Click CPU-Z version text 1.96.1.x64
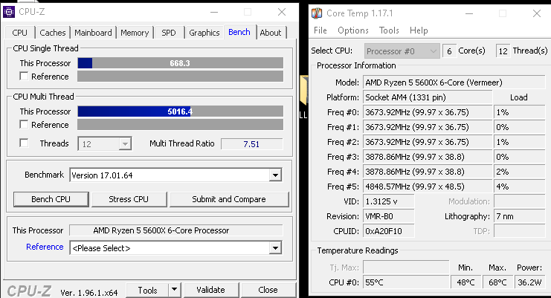Screen dimensions: 551x298 (89, 293)
